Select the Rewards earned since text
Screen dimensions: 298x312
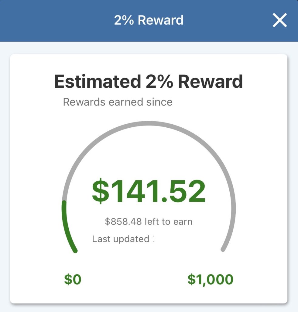pyautogui.click(x=118, y=102)
